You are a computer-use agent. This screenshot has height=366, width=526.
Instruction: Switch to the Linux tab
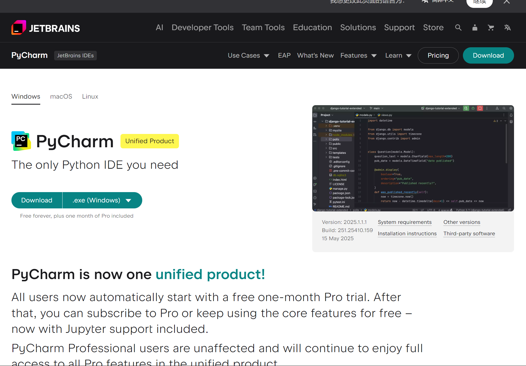point(90,96)
